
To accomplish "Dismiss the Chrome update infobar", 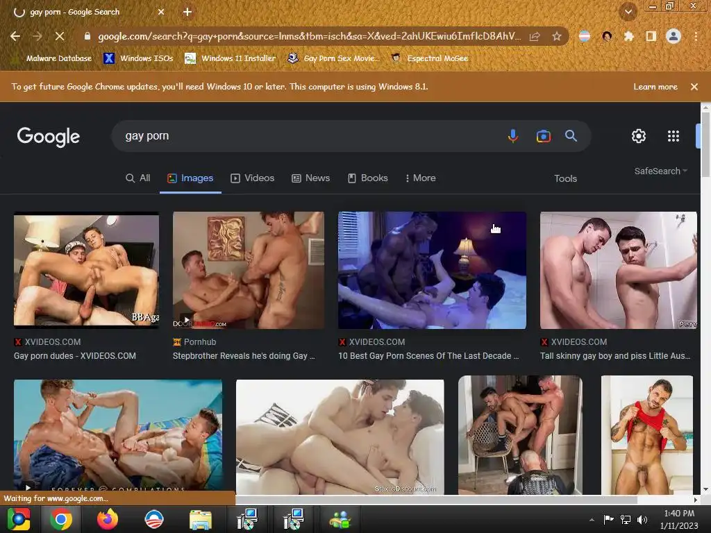I will click(x=694, y=87).
